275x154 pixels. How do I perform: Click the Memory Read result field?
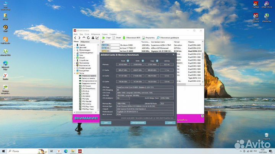pyautogui.click(x=123, y=64)
